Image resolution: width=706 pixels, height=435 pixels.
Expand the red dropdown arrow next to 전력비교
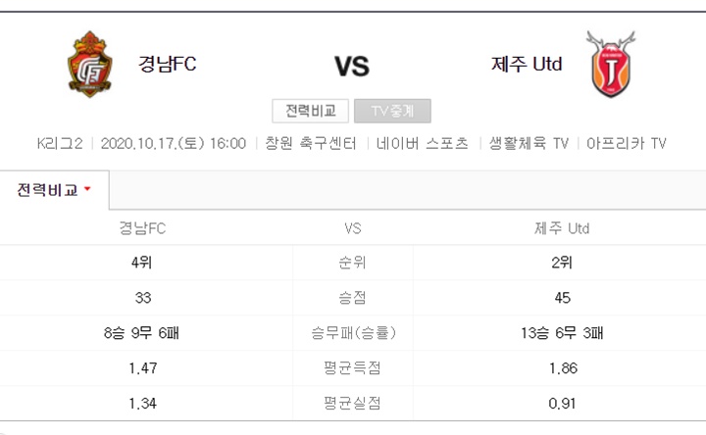click(87, 189)
